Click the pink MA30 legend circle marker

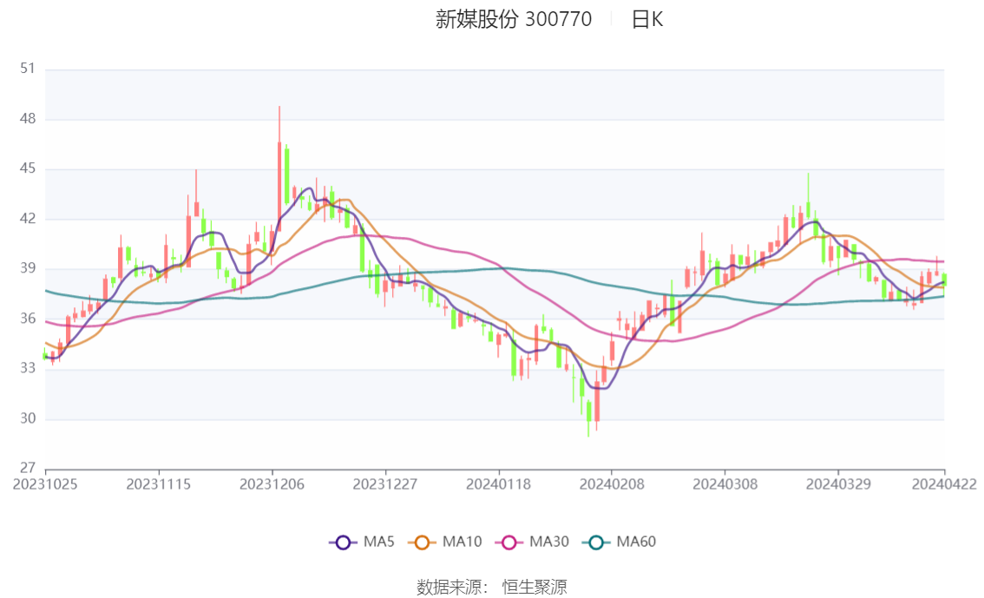pos(509,542)
